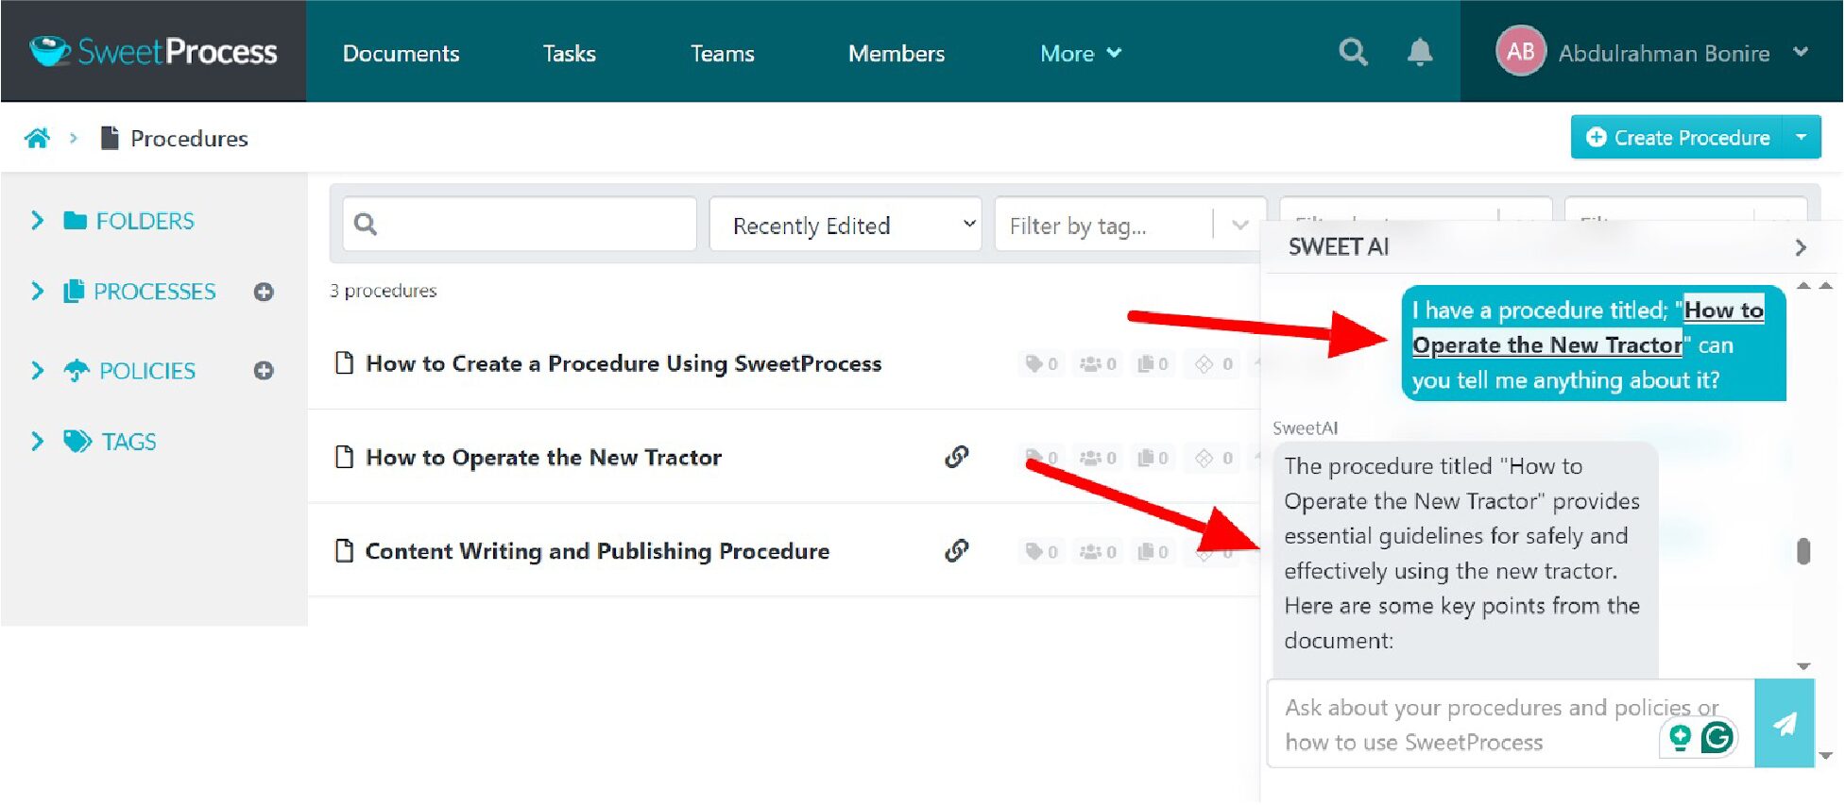Image resolution: width=1845 pixels, height=805 pixels.
Task: Click chat scrollbar down arrow
Action: [x=1802, y=666]
